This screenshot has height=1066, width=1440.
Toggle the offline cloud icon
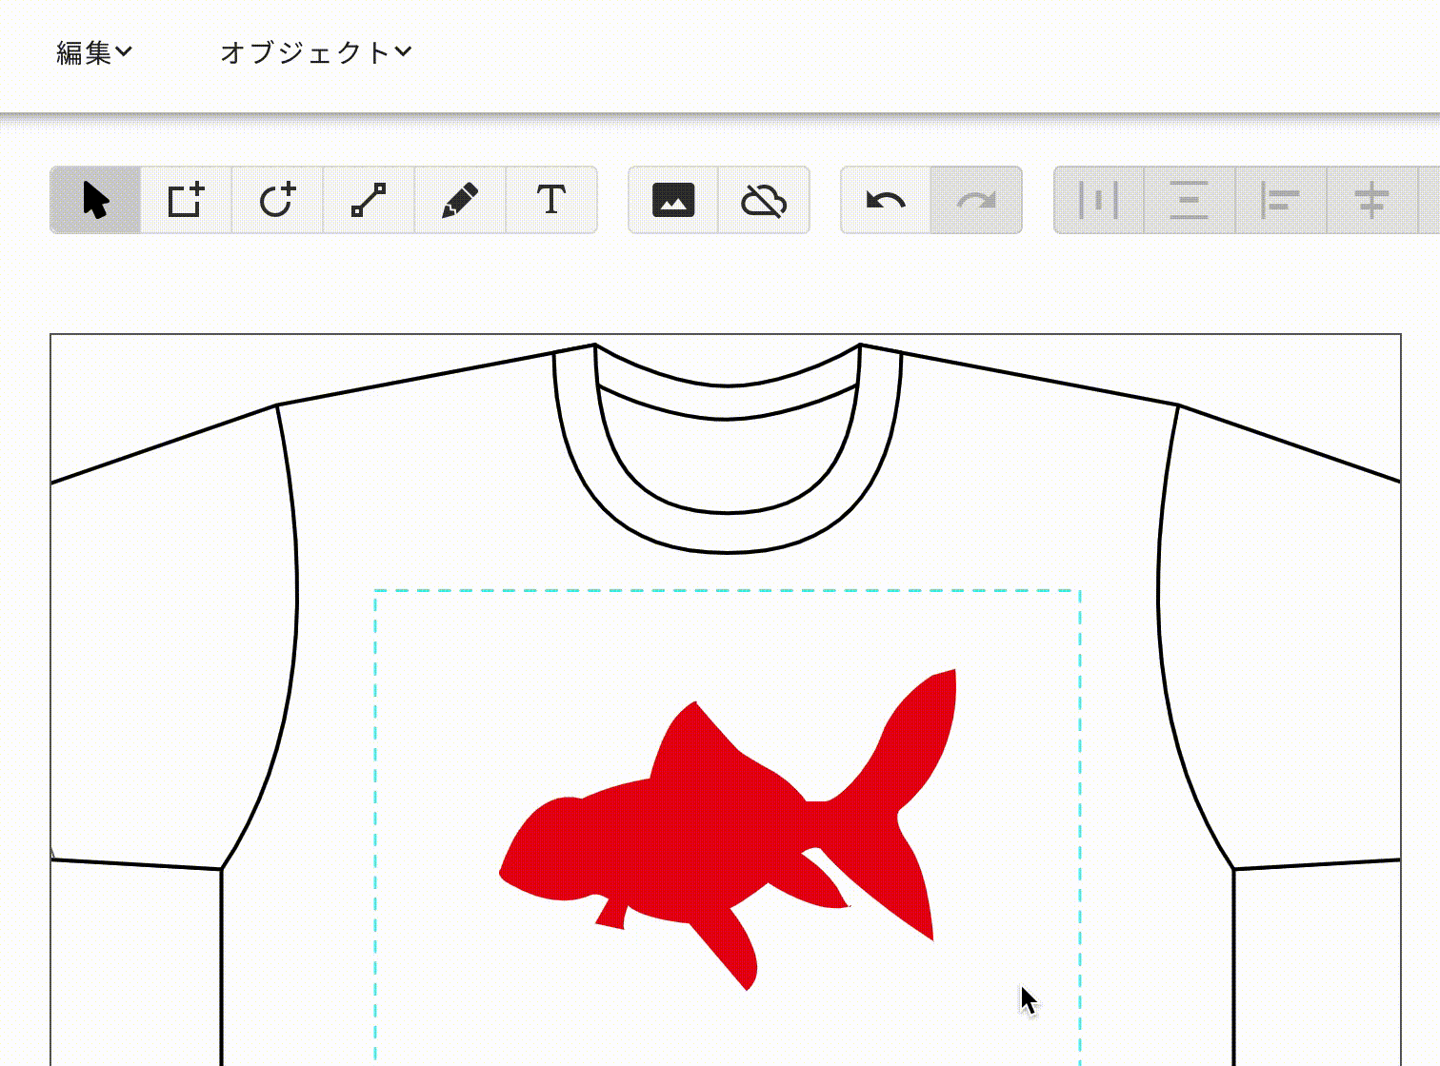(x=765, y=201)
